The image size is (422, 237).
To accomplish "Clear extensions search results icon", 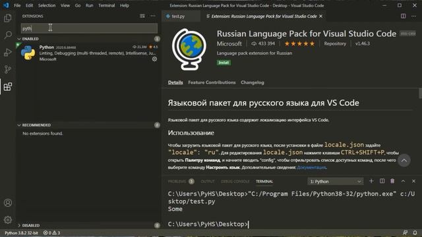I will click(x=142, y=16).
